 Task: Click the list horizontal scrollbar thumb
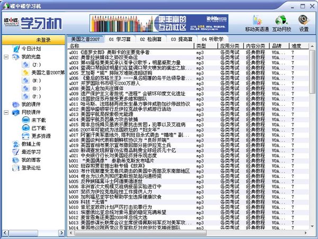click(x=140, y=233)
